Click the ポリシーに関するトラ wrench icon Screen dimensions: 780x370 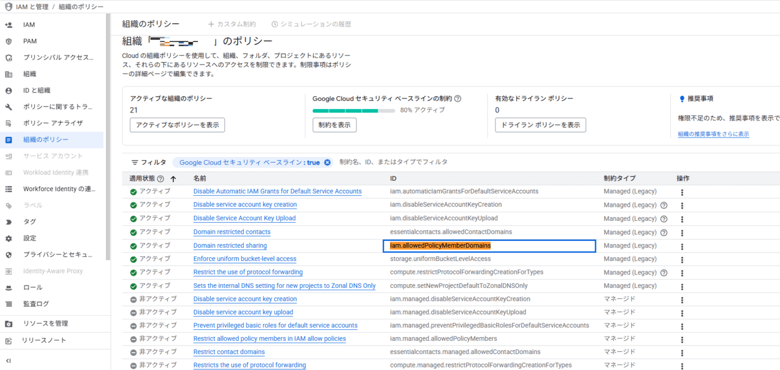click(x=9, y=107)
